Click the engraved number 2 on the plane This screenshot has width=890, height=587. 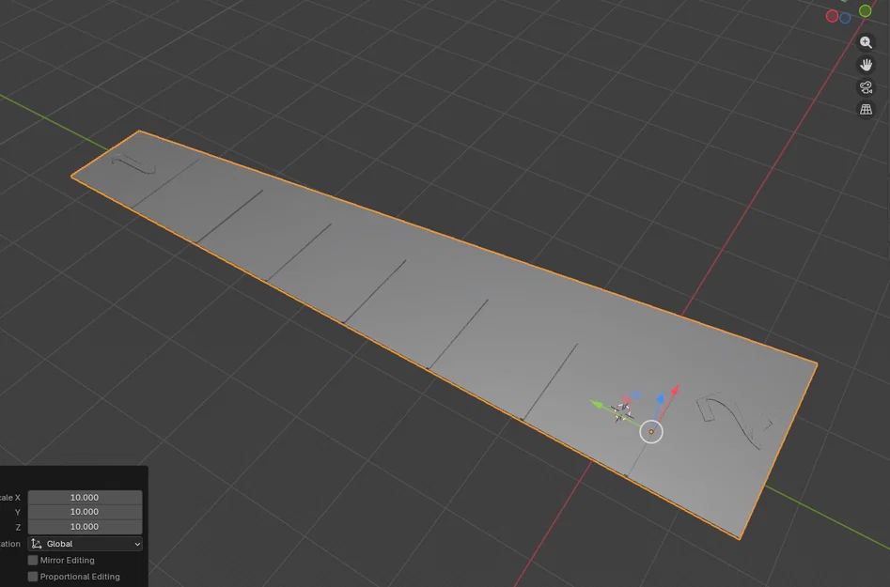point(735,420)
